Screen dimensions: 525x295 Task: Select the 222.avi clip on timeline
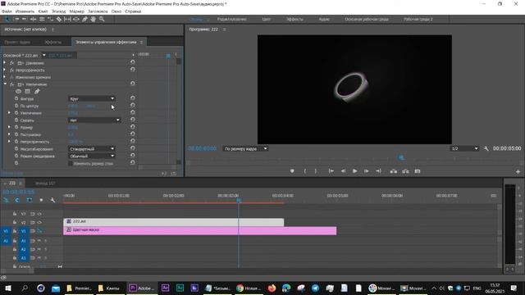coord(173,222)
